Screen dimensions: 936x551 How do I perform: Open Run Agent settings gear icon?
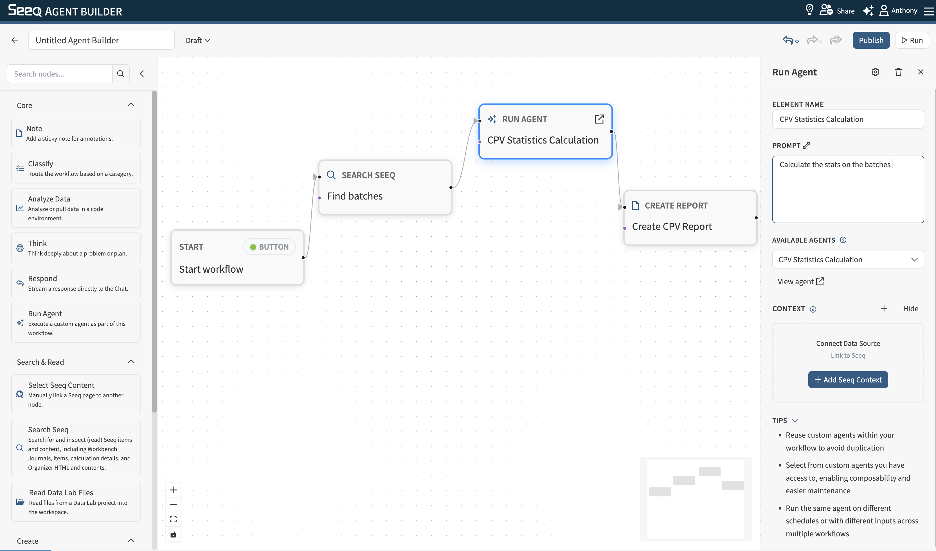pyautogui.click(x=875, y=72)
